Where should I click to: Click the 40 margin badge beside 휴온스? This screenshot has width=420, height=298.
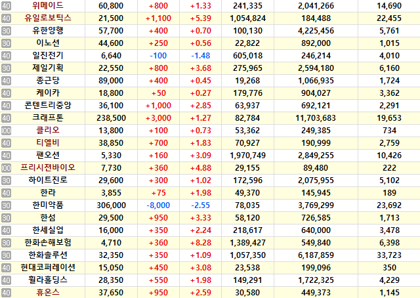click(6, 292)
